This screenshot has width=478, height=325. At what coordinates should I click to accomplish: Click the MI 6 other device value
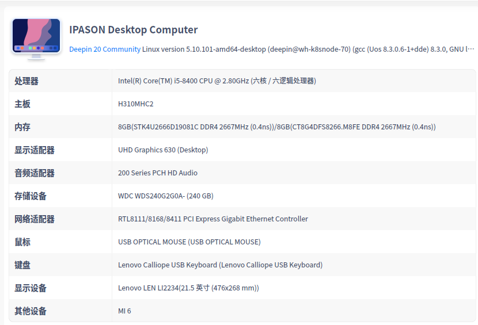point(124,311)
